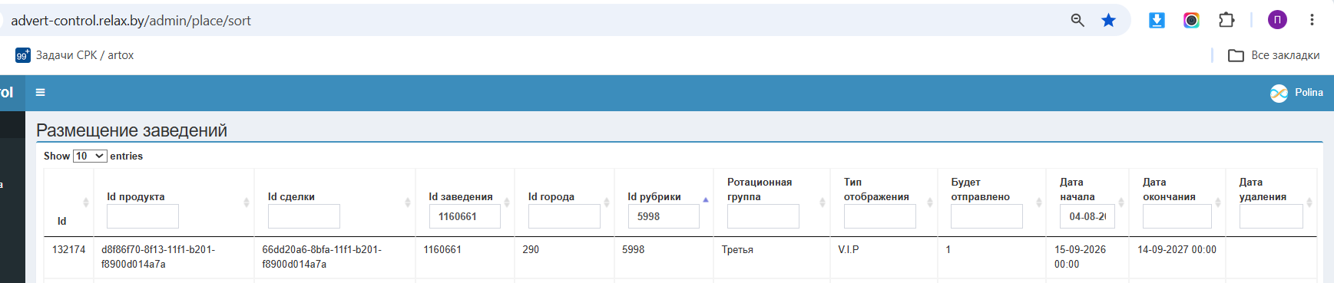Viewport: 1334px width, 283px height.
Task: Click the Id города filter field
Action: coord(564,216)
